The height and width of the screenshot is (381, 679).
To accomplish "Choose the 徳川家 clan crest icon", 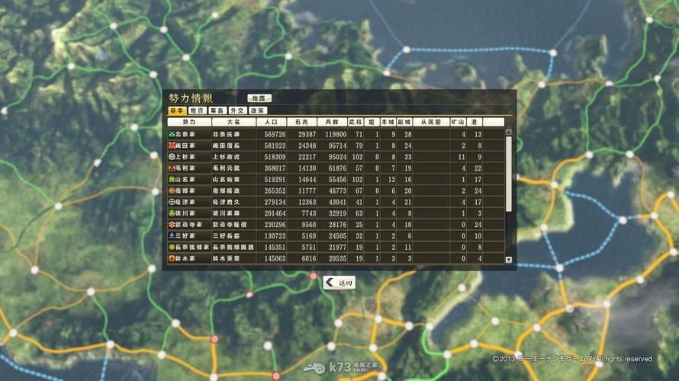I will click(172, 213).
